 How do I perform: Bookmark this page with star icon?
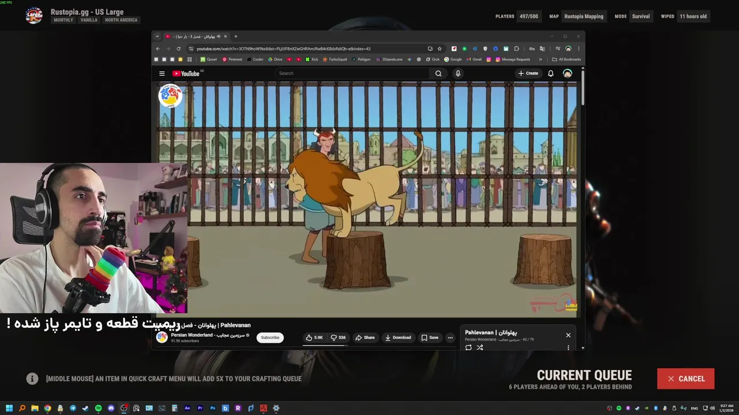pyautogui.click(x=439, y=48)
